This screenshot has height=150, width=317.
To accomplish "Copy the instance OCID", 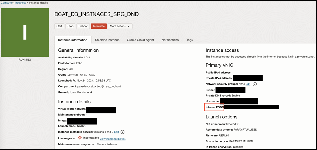I will [92, 75].
